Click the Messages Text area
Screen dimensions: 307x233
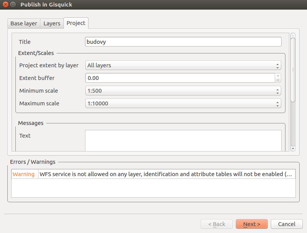183,141
